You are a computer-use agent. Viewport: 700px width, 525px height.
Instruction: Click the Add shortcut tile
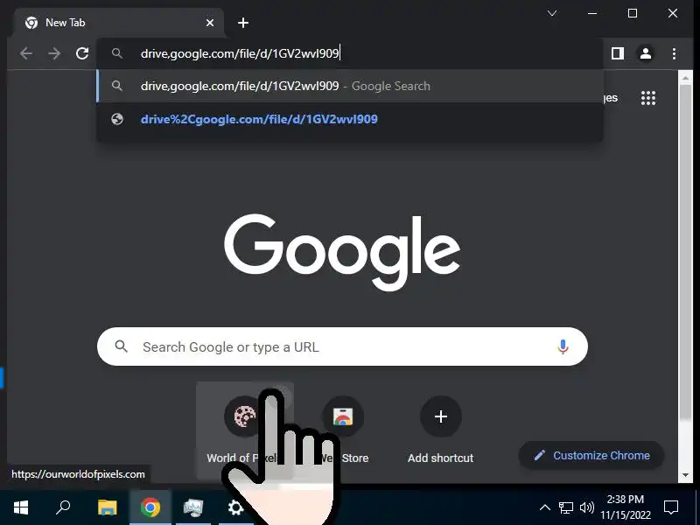coord(441,430)
